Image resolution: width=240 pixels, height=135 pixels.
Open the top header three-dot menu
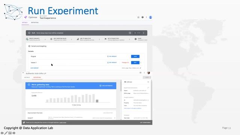coord(146,17)
